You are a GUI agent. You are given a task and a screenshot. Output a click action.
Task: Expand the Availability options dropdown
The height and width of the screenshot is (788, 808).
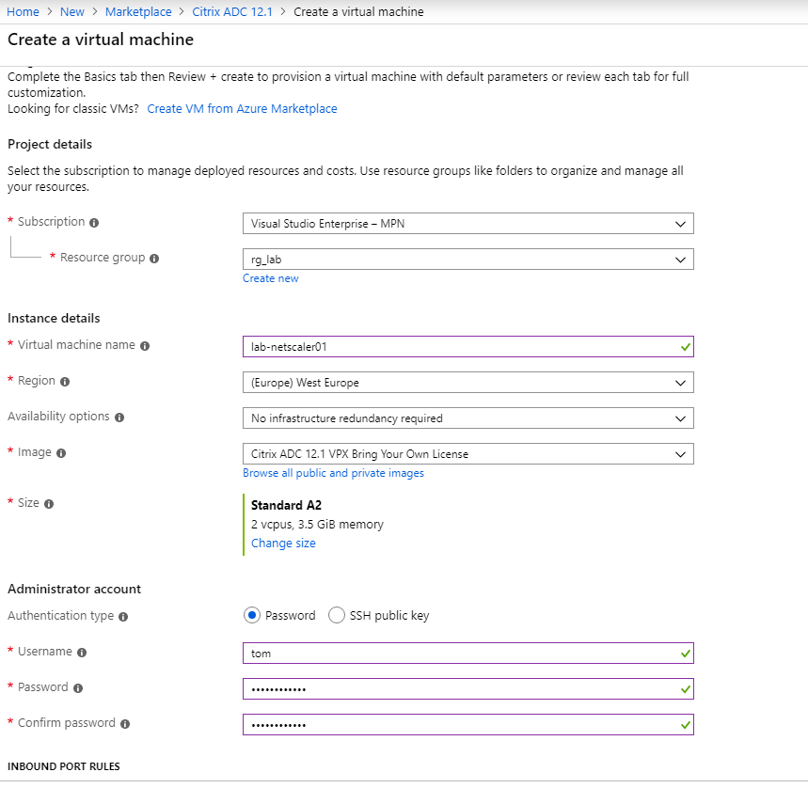point(467,418)
